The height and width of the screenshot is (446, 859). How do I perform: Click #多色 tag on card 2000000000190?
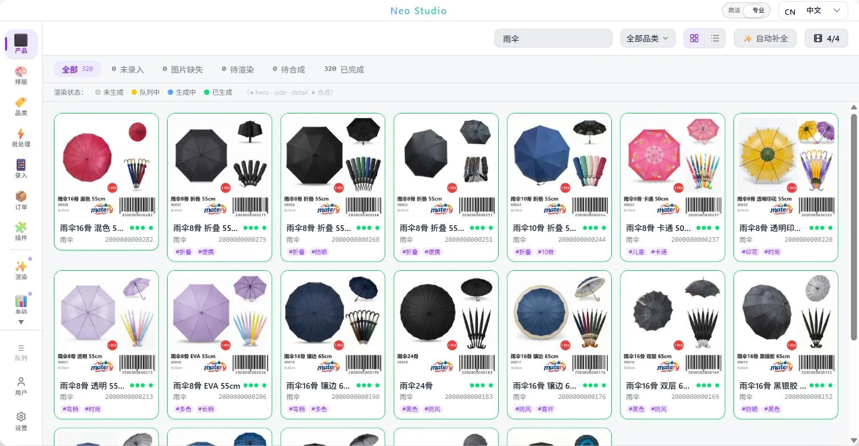pos(320,409)
